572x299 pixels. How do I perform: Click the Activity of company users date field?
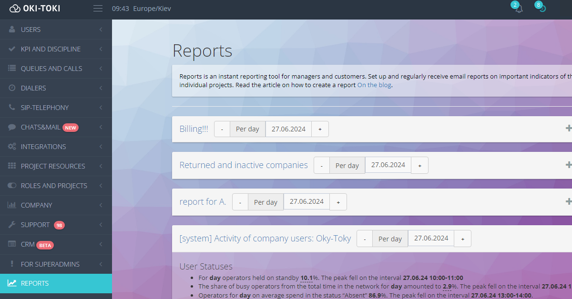(430, 239)
